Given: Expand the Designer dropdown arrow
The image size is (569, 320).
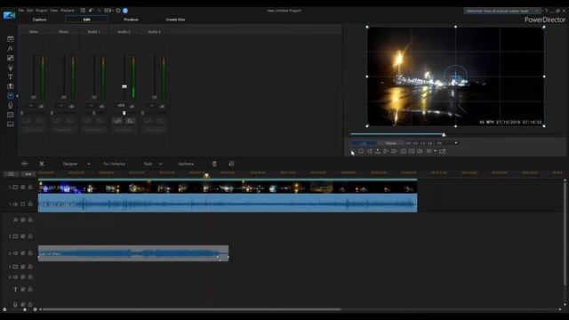Looking at the screenshot, I should (x=89, y=164).
